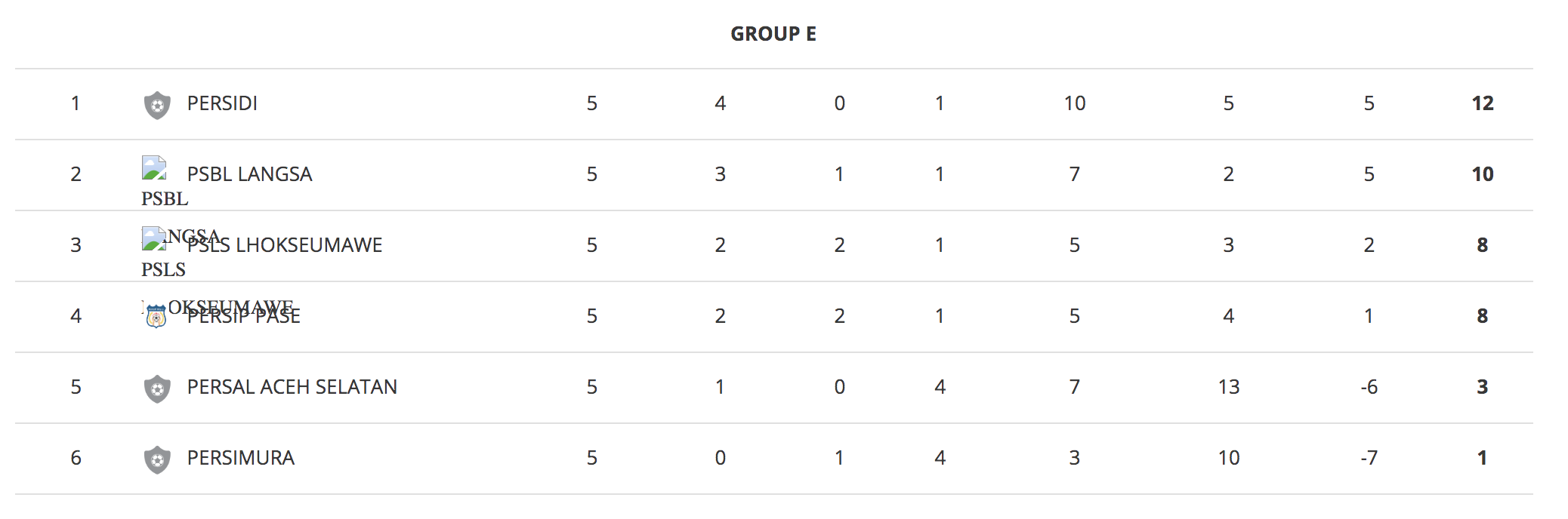Click the PERSIMURA shield icon
This screenshot has height=519, width=1568.
157,459
